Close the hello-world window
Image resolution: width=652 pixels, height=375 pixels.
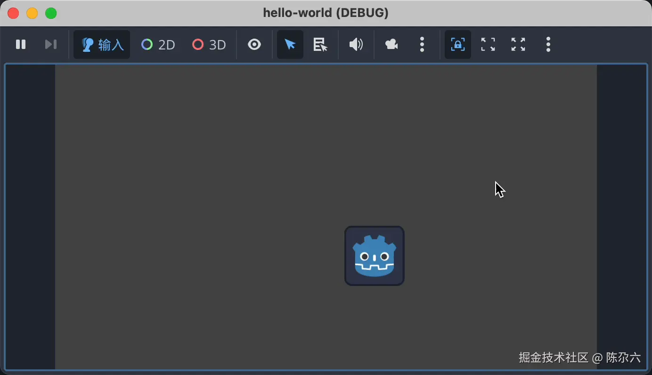(13, 13)
